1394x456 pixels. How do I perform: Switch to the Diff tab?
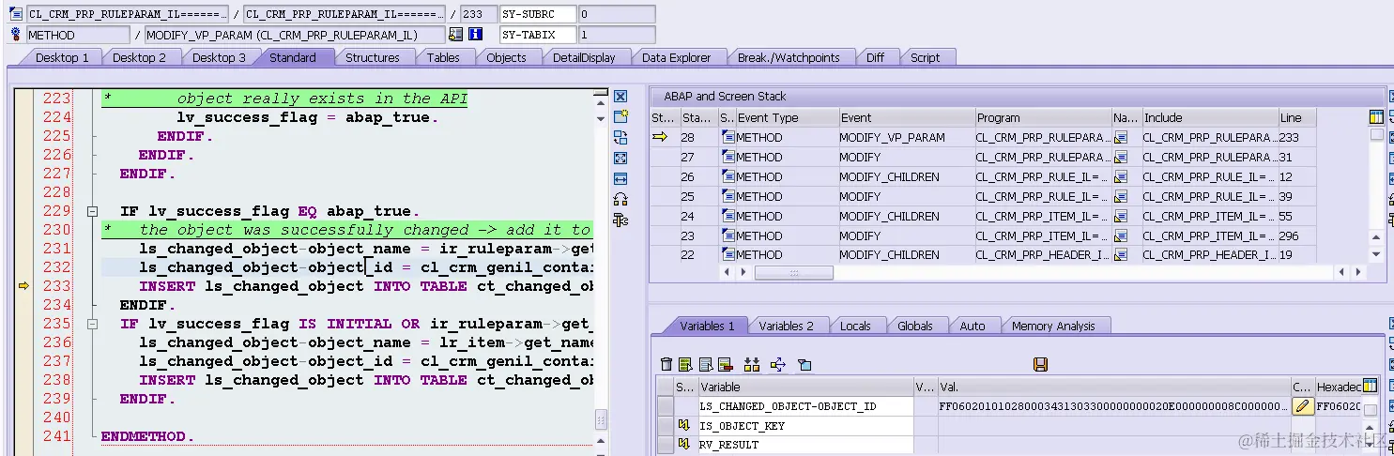875,57
